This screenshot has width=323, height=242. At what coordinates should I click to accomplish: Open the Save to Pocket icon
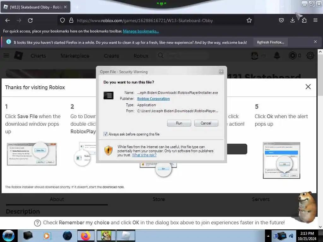coord(281,20)
